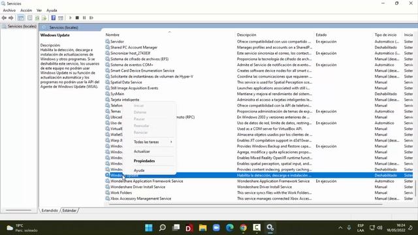Open Microsoft Edge icon on taskbar
The image size is (418, 235).
(x=230, y=228)
